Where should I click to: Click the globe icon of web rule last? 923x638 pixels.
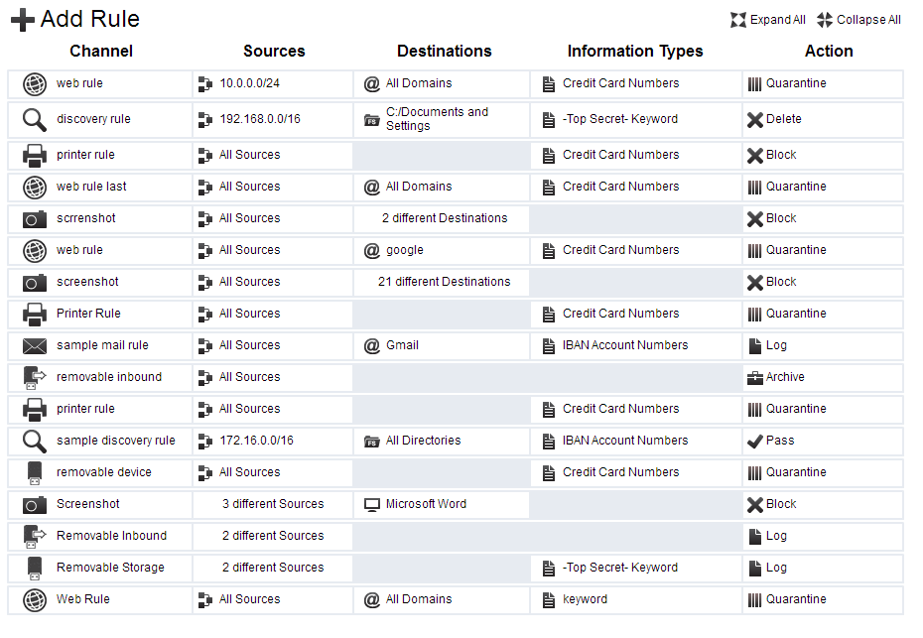34,188
